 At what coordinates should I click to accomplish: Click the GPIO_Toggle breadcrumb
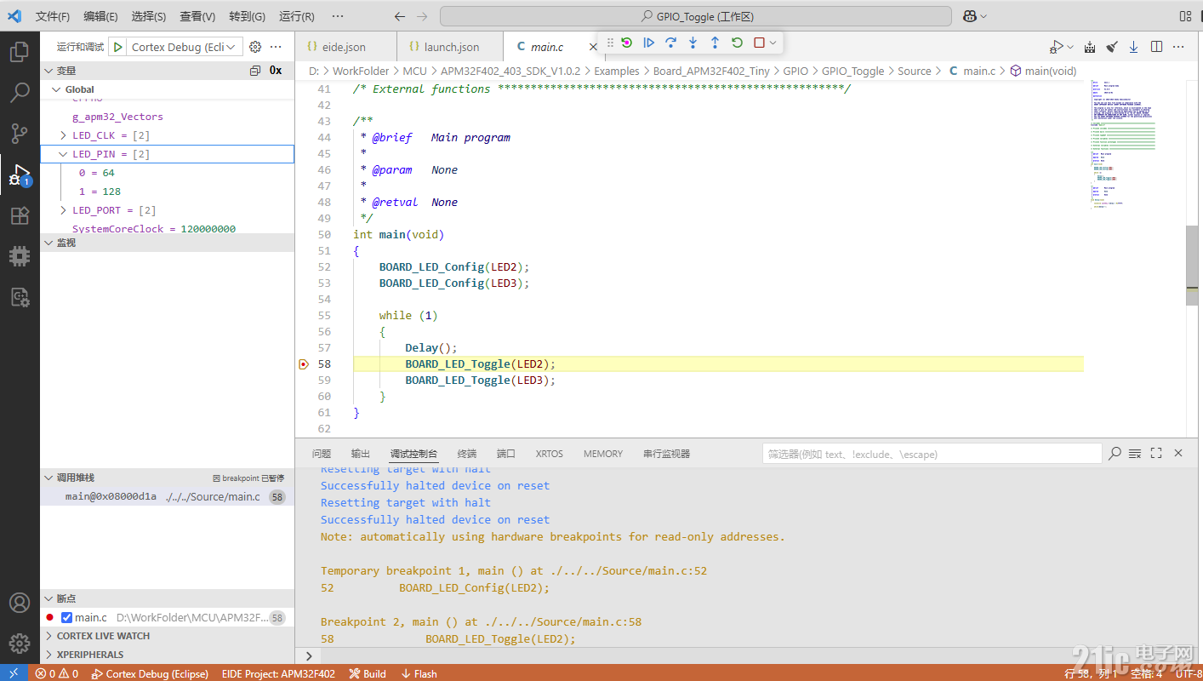click(x=852, y=71)
